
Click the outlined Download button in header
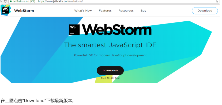(205, 11)
